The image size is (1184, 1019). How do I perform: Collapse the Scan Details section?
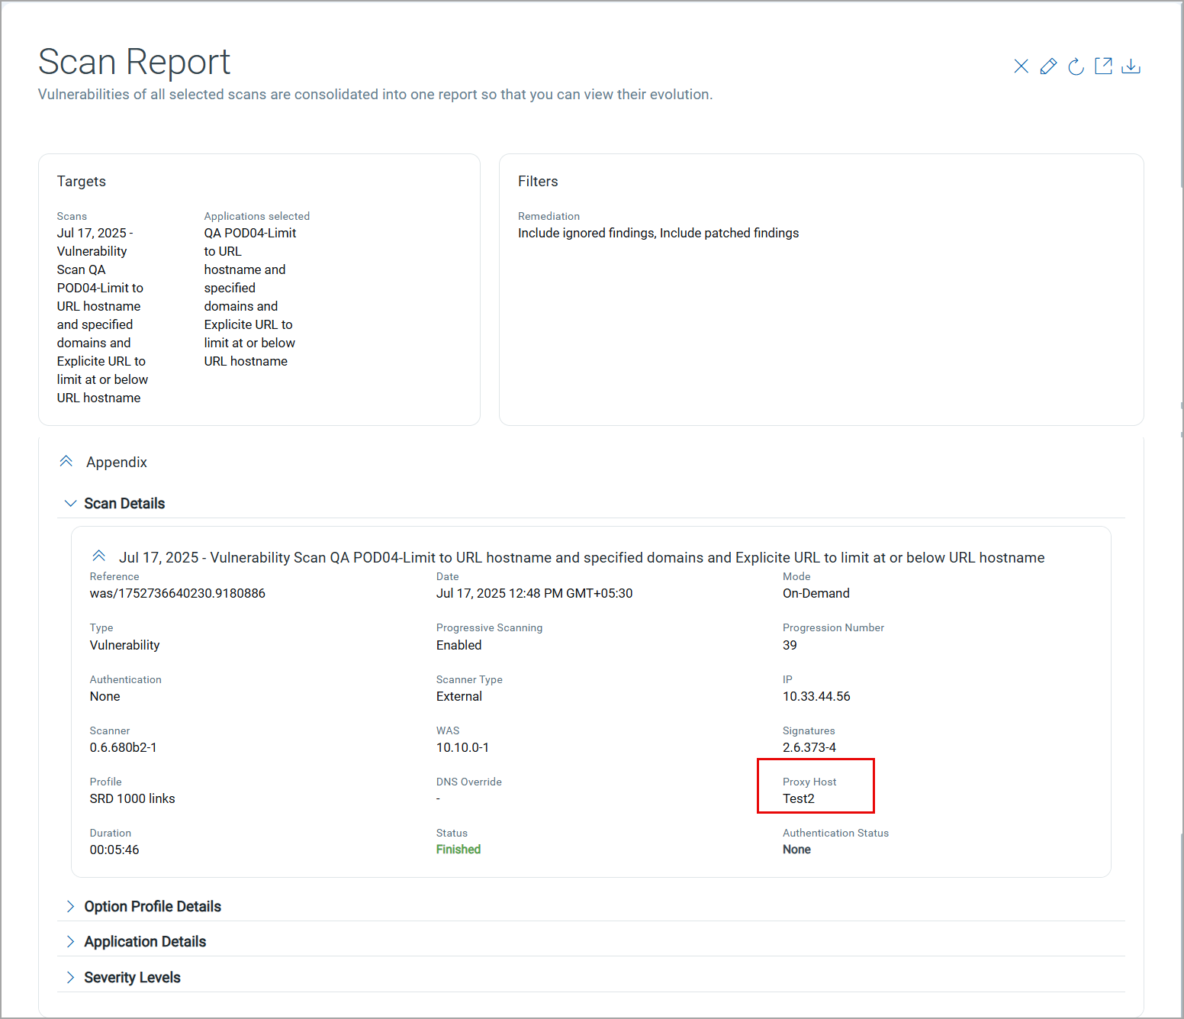[70, 503]
